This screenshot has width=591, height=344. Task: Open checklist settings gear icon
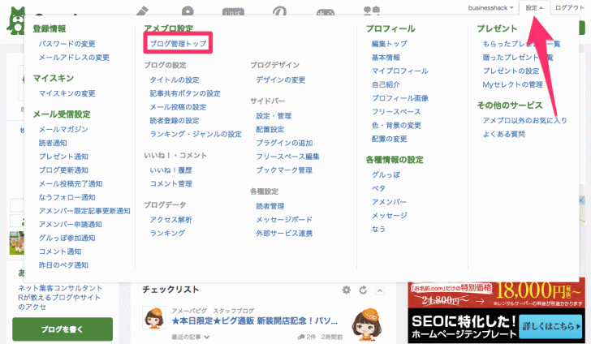click(x=347, y=290)
